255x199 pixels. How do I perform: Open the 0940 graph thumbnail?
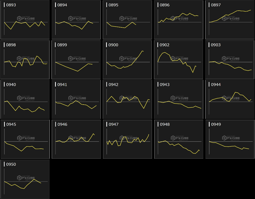[25, 99]
